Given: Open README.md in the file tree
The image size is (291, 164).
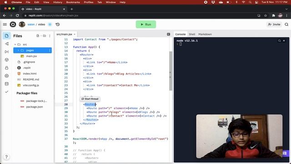Looking at the screenshot, I should click(x=31, y=79).
